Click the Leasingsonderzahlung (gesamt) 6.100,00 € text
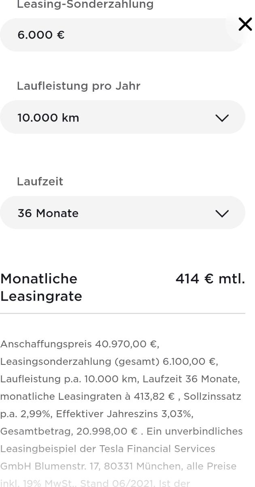Screen dimensions: 255x487 (108, 362)
